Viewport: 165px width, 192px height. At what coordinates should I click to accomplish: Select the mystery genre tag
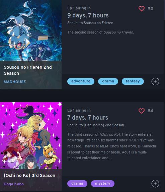tap(103, 183)
